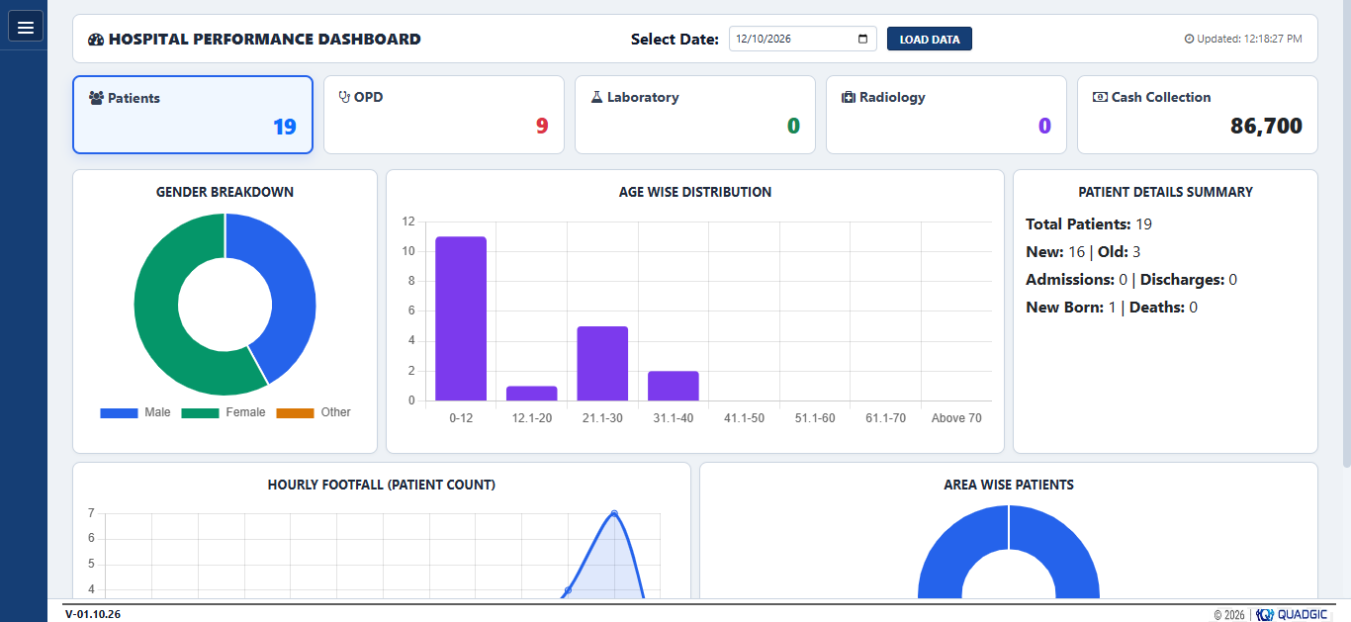
Task: Click the page vertical scrollbar
Action: coord(1346,233)
